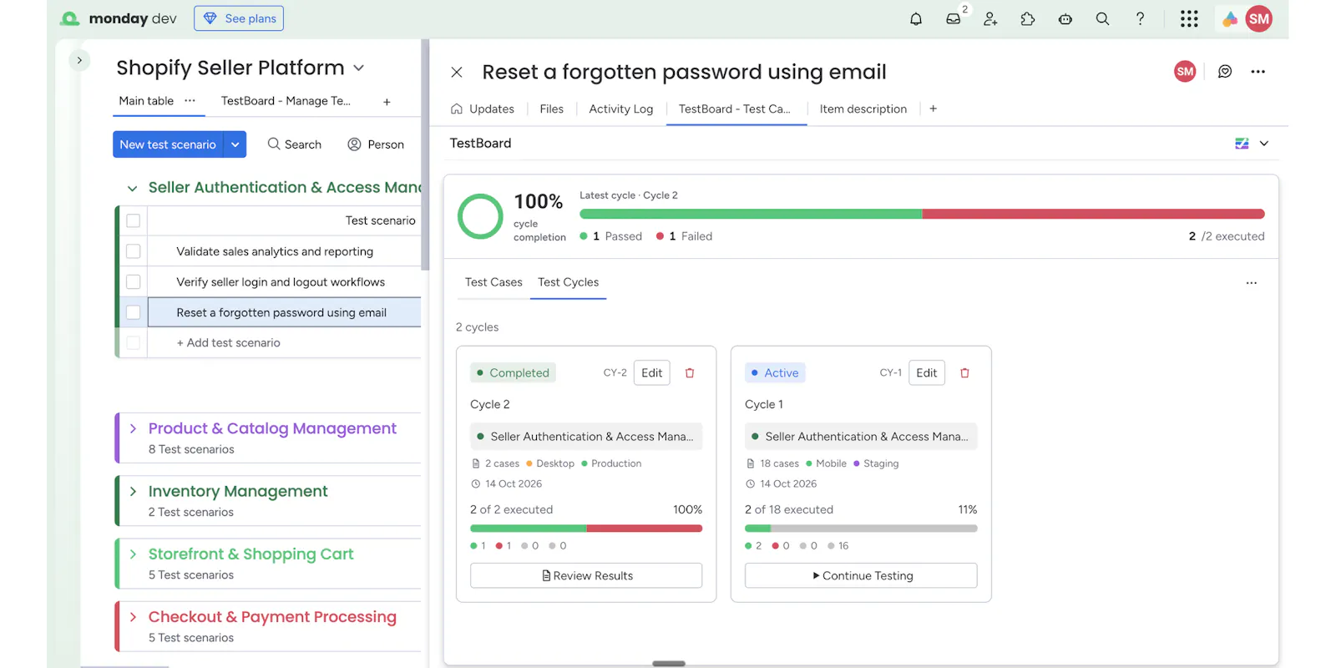Expand Checkout & Payment Processing group
Image resolution: width=1336 pixels, height=668 pixels.
pyautogui.click(x=133, y=617)
